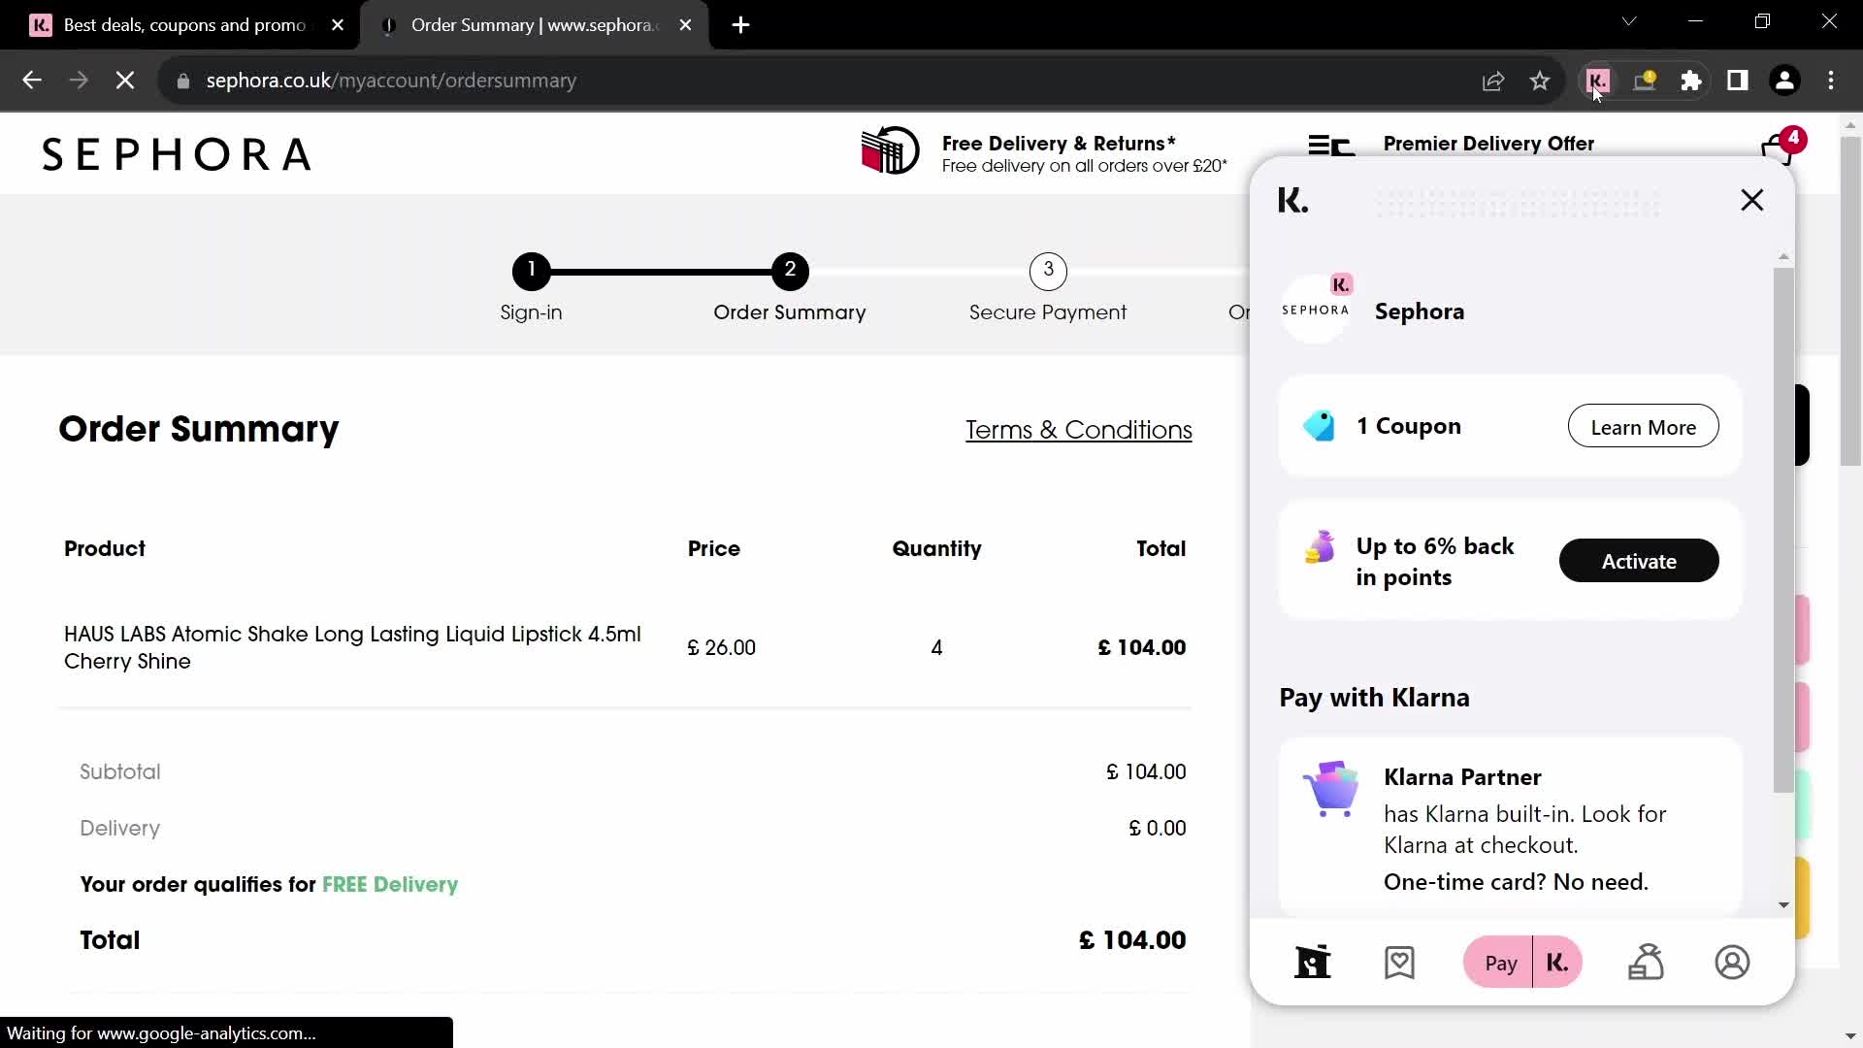This screenshot has width=1863, height=1048.
Task: Click the browser extensions puzzle icon
Action: 1691,81
